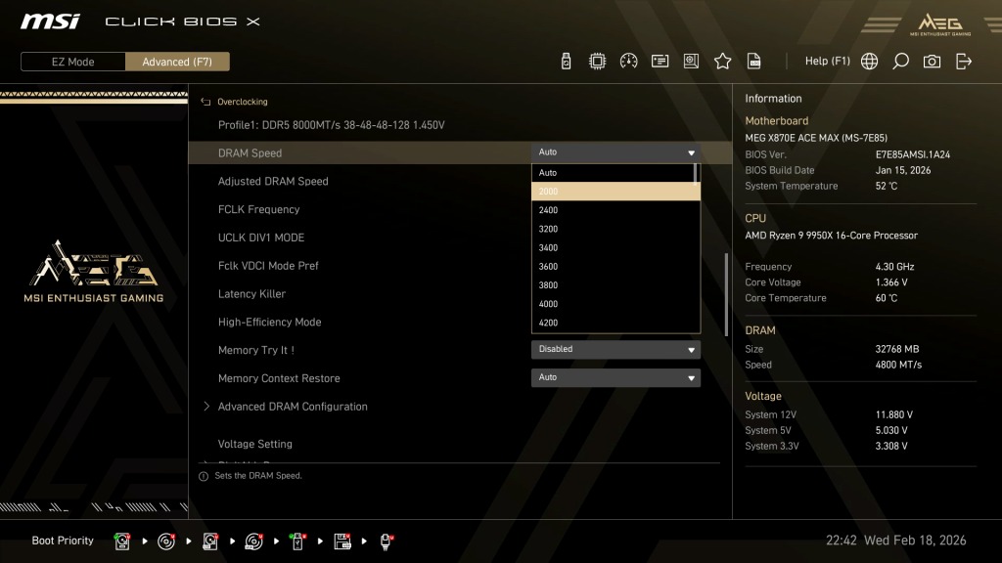
Task: Choose 4200 in the DRAM Speed list
Action: coord(615,323)
